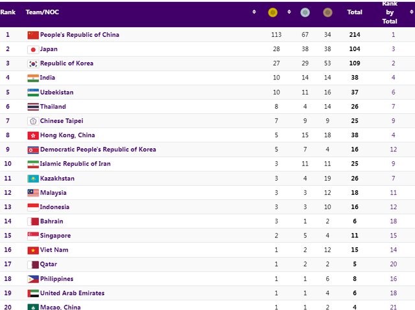Open the Hong Kong, China team link
415x310 pixels.
pyautogui.click(x=67, y=135)
